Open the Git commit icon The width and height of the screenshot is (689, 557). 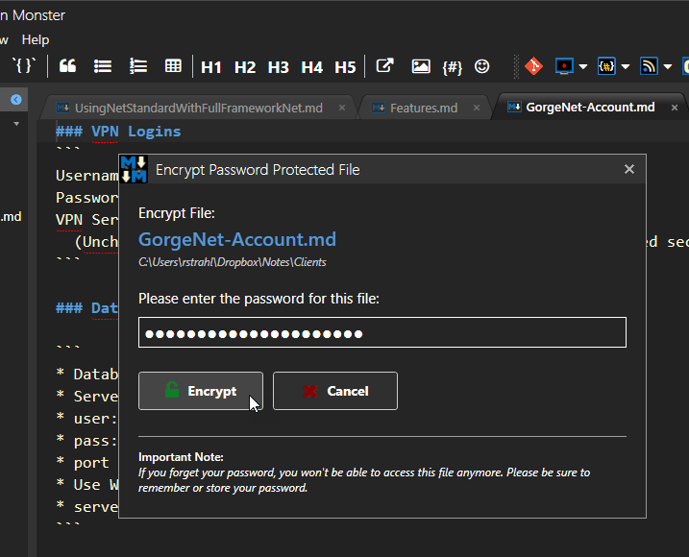coord(534,66)
